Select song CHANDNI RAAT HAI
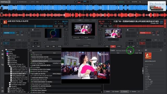The width and height of the screenshot is (167, 94). (39, 88)
